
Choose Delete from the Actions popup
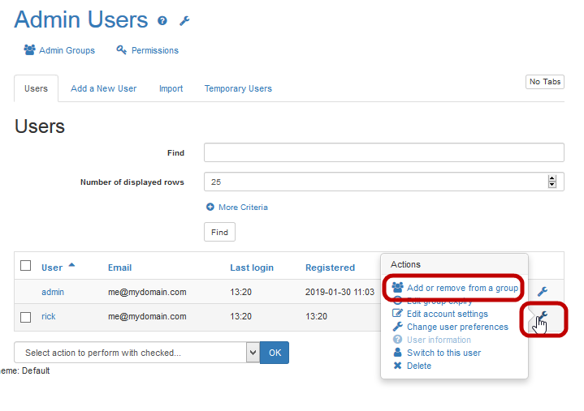[418, 366]
